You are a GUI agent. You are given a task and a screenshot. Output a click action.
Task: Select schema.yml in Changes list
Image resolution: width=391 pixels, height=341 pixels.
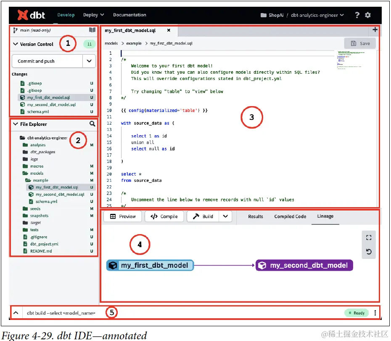pyautogui.click(x=57, y=112)
